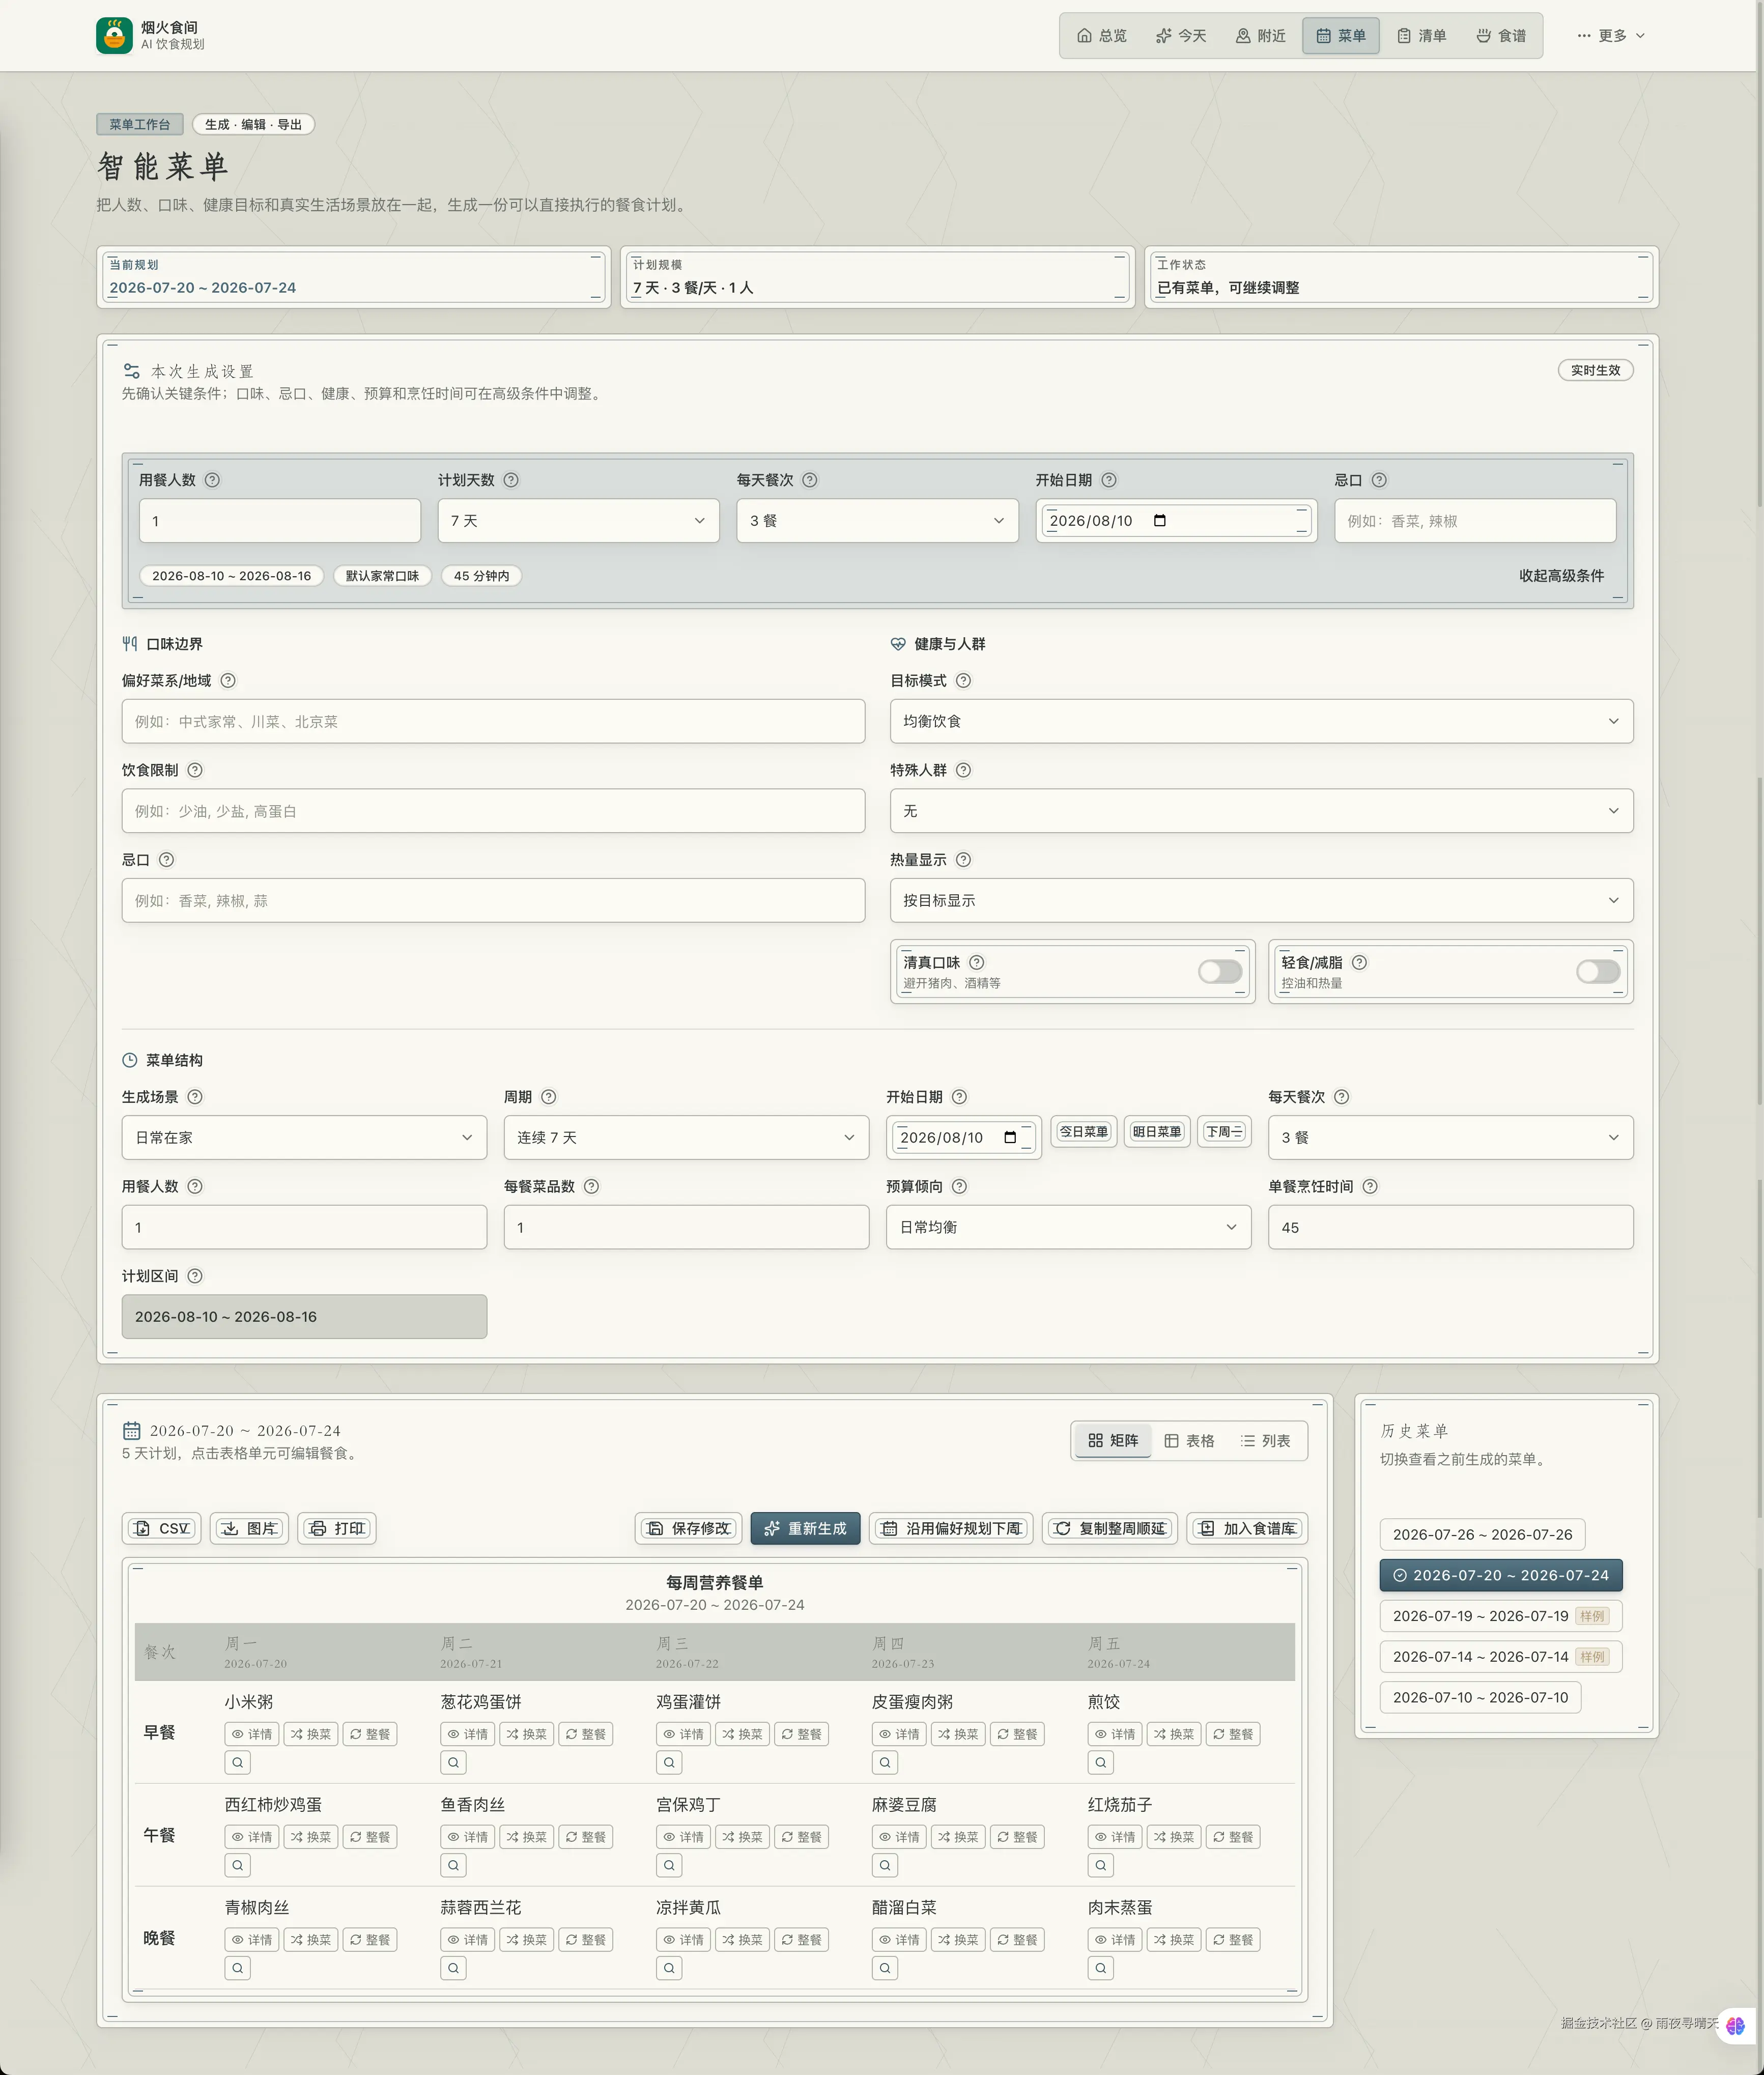The image size is (1764, 2075).
Task: Click the 今日菜单 quick date button
Action: click(x=1084, y=1132)
